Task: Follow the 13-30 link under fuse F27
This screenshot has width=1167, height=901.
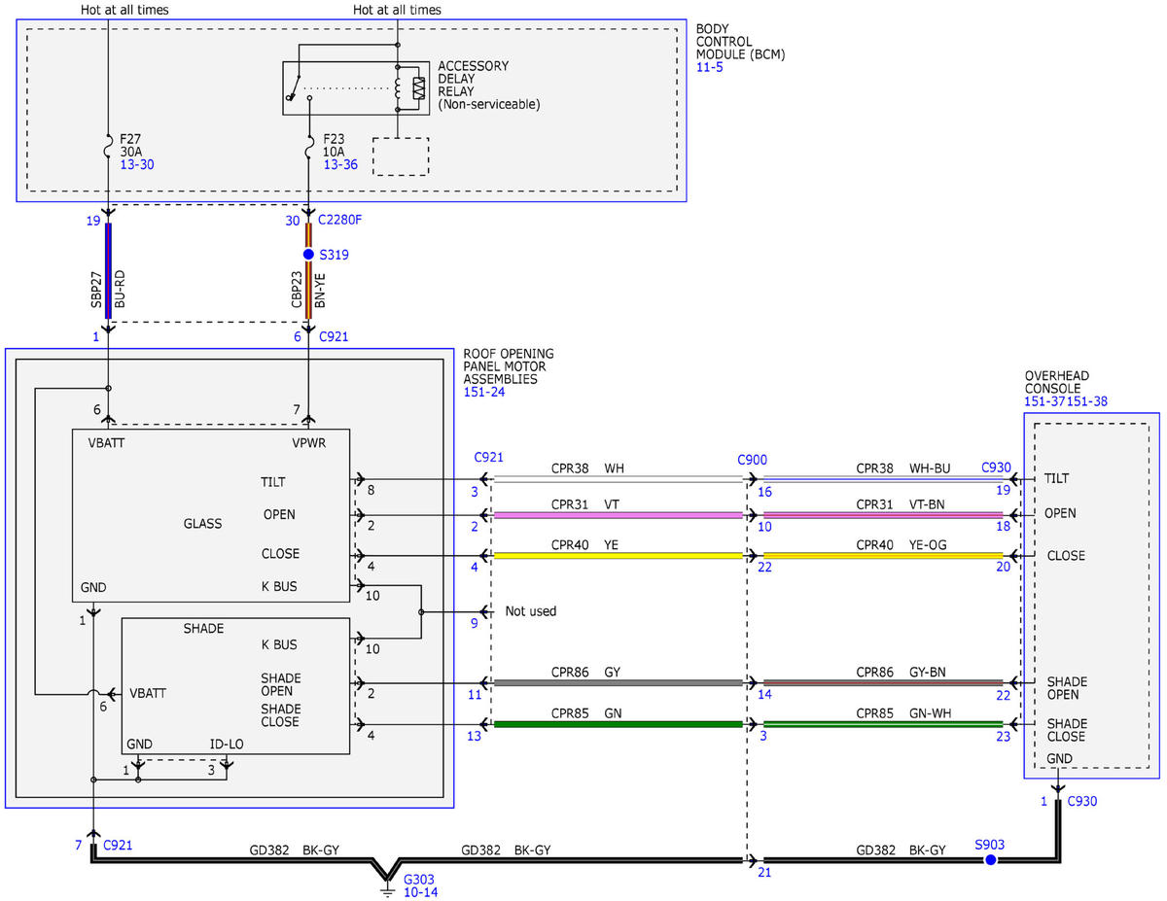Action: tap(137, 165)
